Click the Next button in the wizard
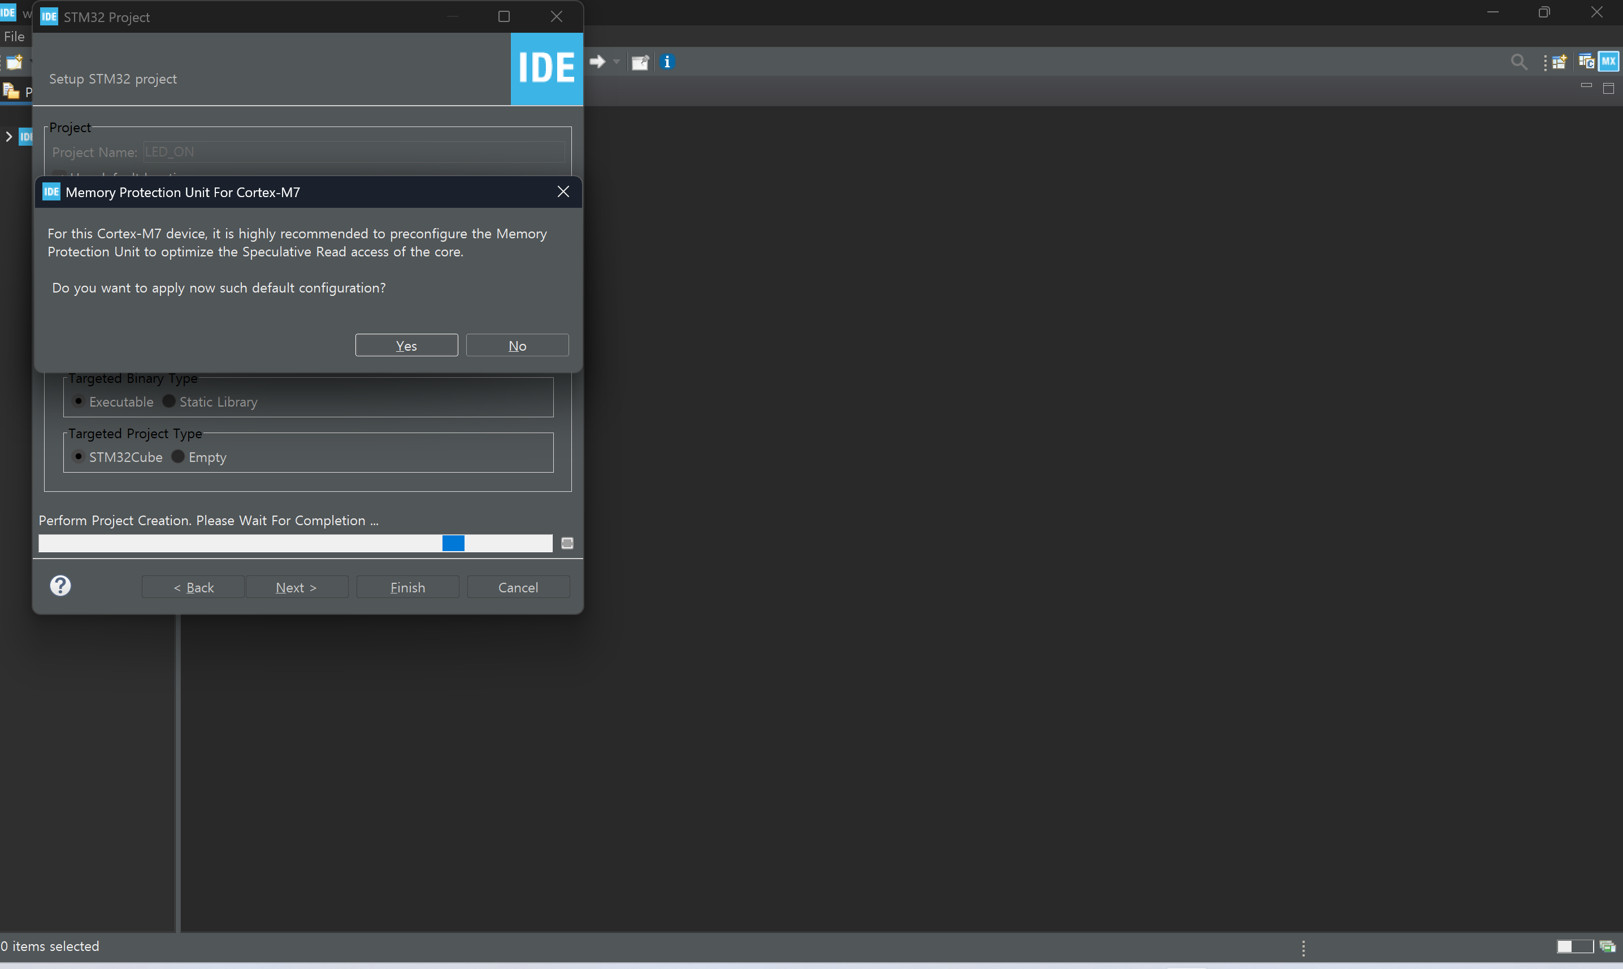 pyautogui.click(x=297, y=587)
